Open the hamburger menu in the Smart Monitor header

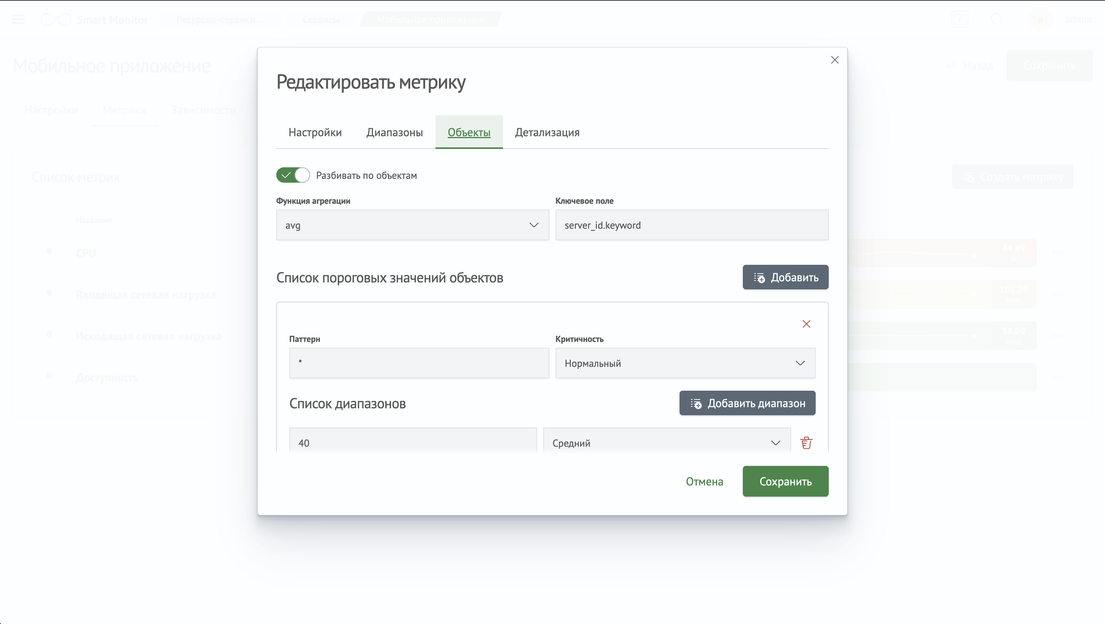(x=18, y=19)
